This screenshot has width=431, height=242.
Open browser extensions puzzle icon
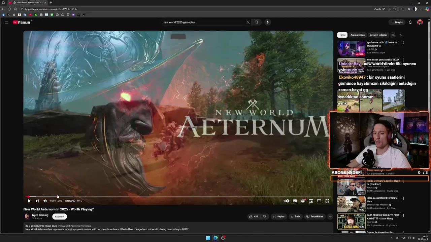[x=402, y=9]
